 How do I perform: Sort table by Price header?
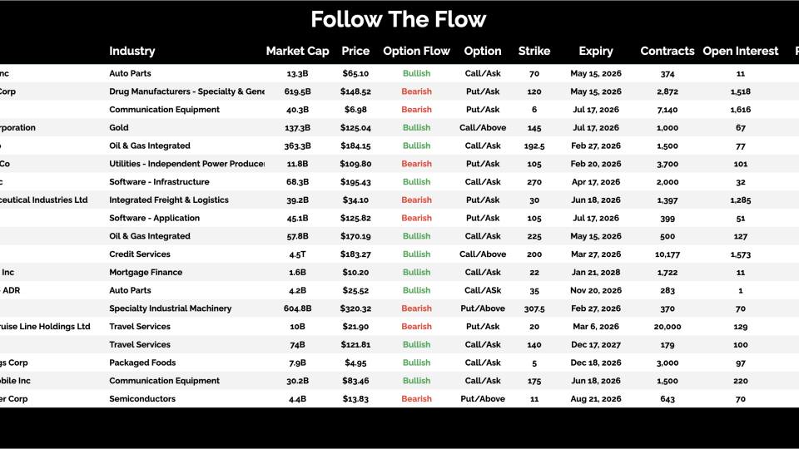point(355,51)
